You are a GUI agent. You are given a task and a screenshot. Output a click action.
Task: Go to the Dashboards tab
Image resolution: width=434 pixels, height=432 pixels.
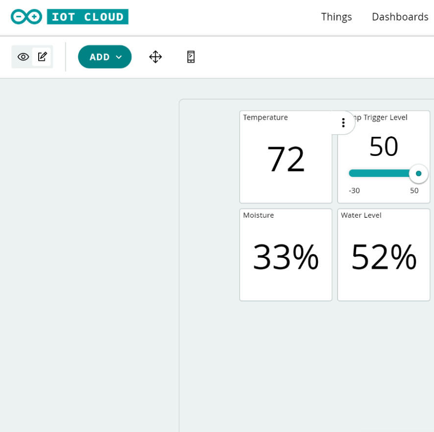400,17
